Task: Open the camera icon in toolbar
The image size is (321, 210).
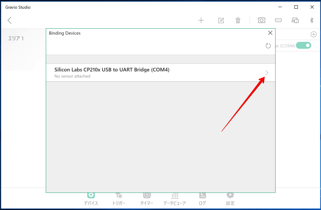Action: point(261,20)
